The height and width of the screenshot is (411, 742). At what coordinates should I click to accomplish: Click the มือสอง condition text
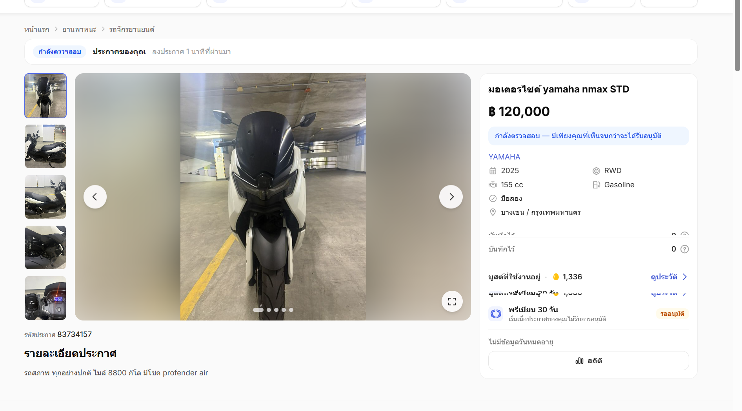click(511, 199)
